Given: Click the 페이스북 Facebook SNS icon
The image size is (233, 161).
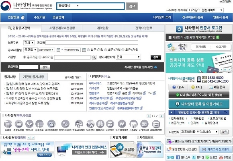Looking at the screenshot, I should [178, 157].
